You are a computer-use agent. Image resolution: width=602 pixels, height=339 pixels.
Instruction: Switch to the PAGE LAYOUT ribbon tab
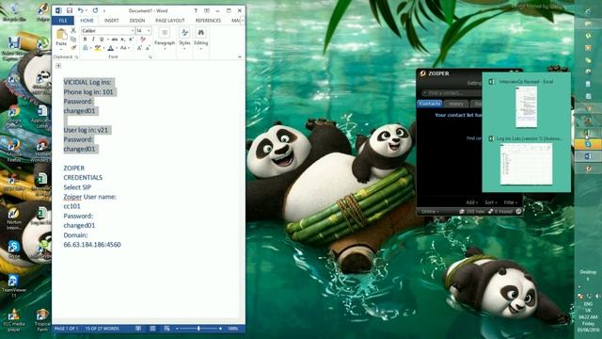[x=170, y=21]
